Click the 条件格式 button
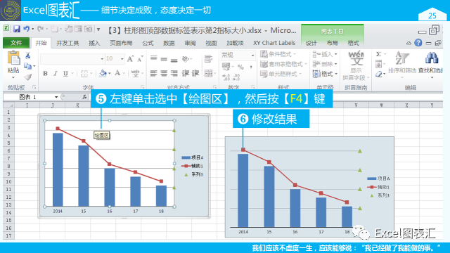The height and width of the screenshot is (253, 450). 278,54
